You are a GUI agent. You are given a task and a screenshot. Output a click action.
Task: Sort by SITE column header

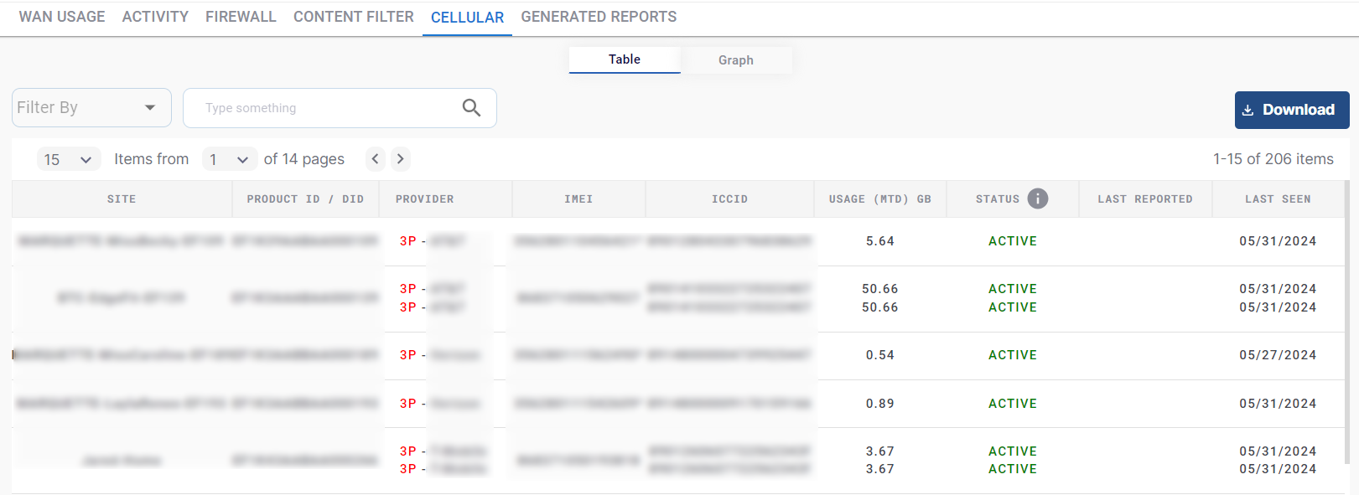tap(122, 199)
